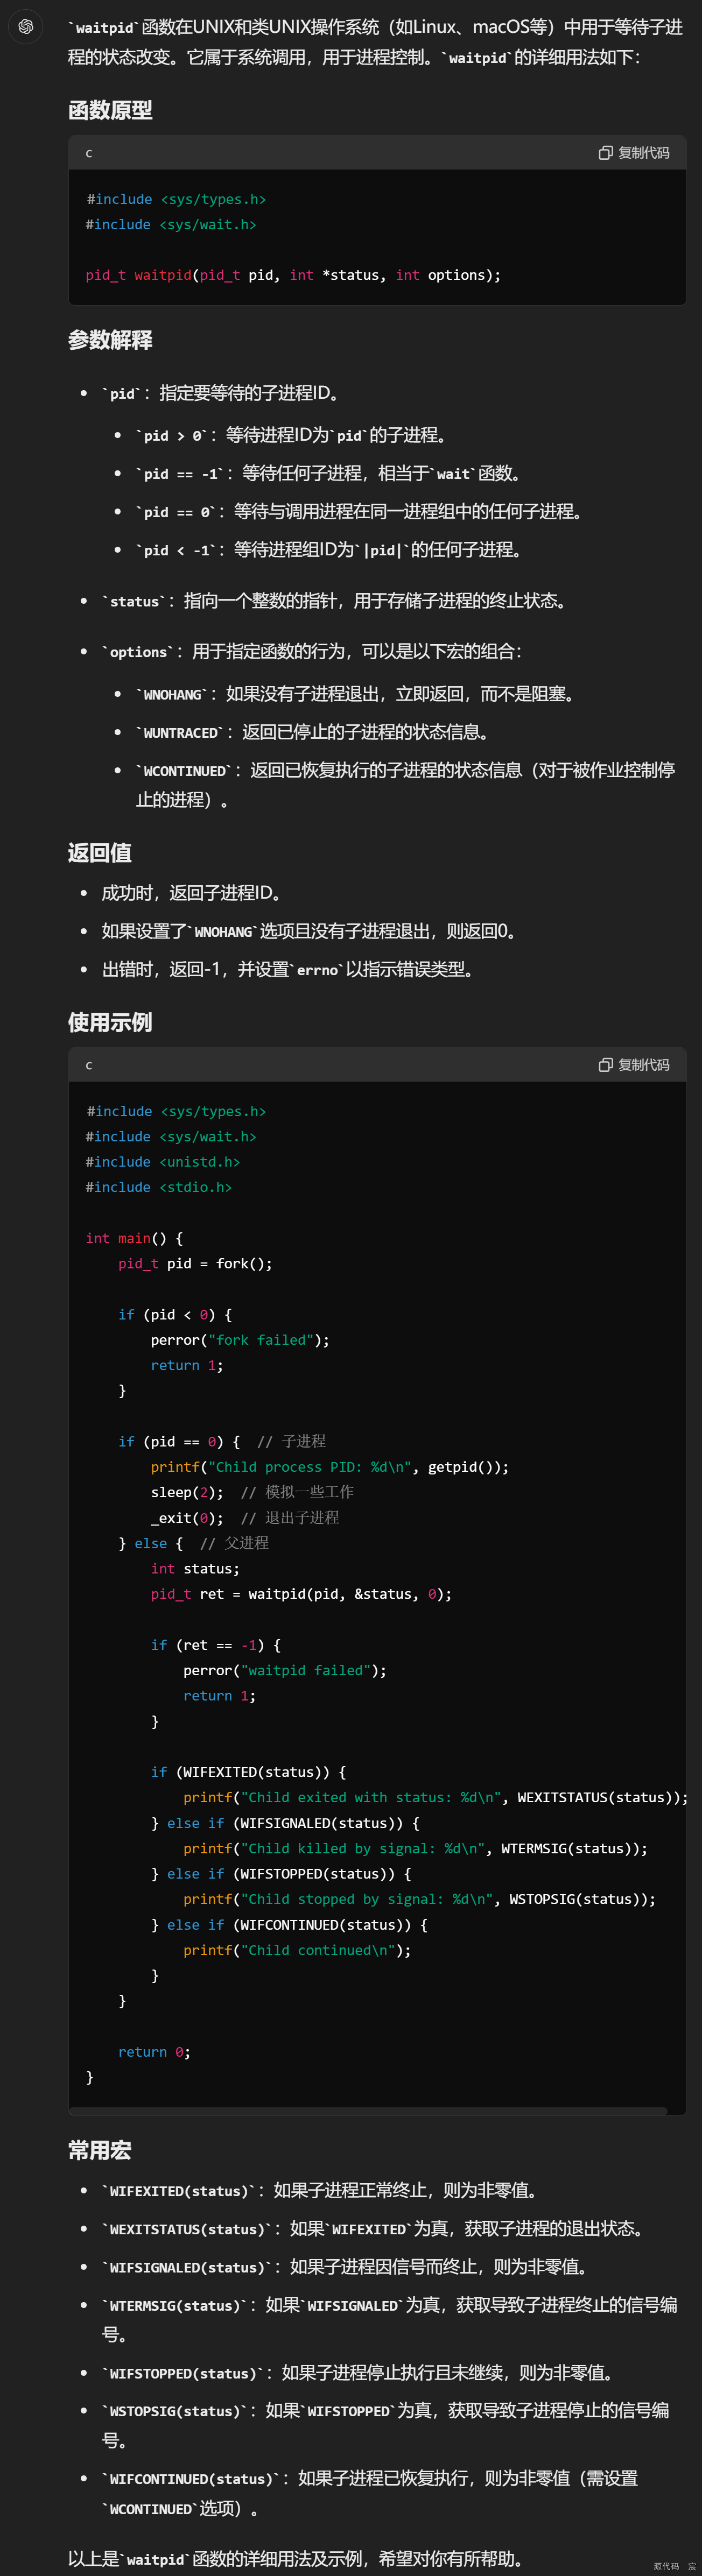
Task: Click the `errno` inline code in 返回值
Action: tap(317, 970)
